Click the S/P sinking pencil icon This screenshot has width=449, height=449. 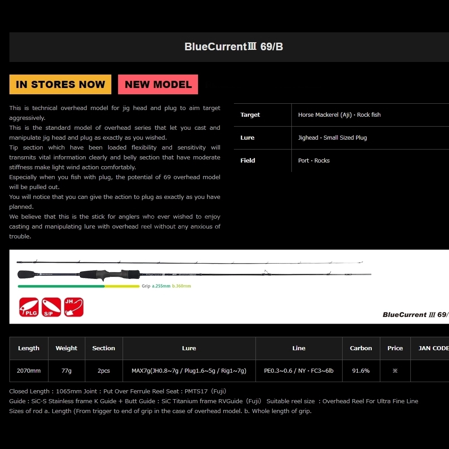[x=51, y=307]
